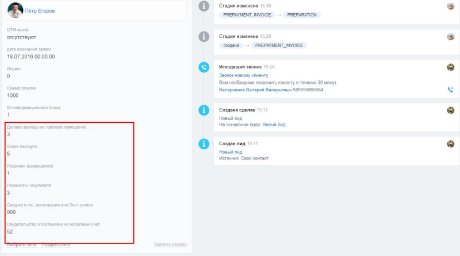This screenshot has width=460, height=256.
Task: Open the Звонок новому клиенту link
Action: click(x=244, y=75)
